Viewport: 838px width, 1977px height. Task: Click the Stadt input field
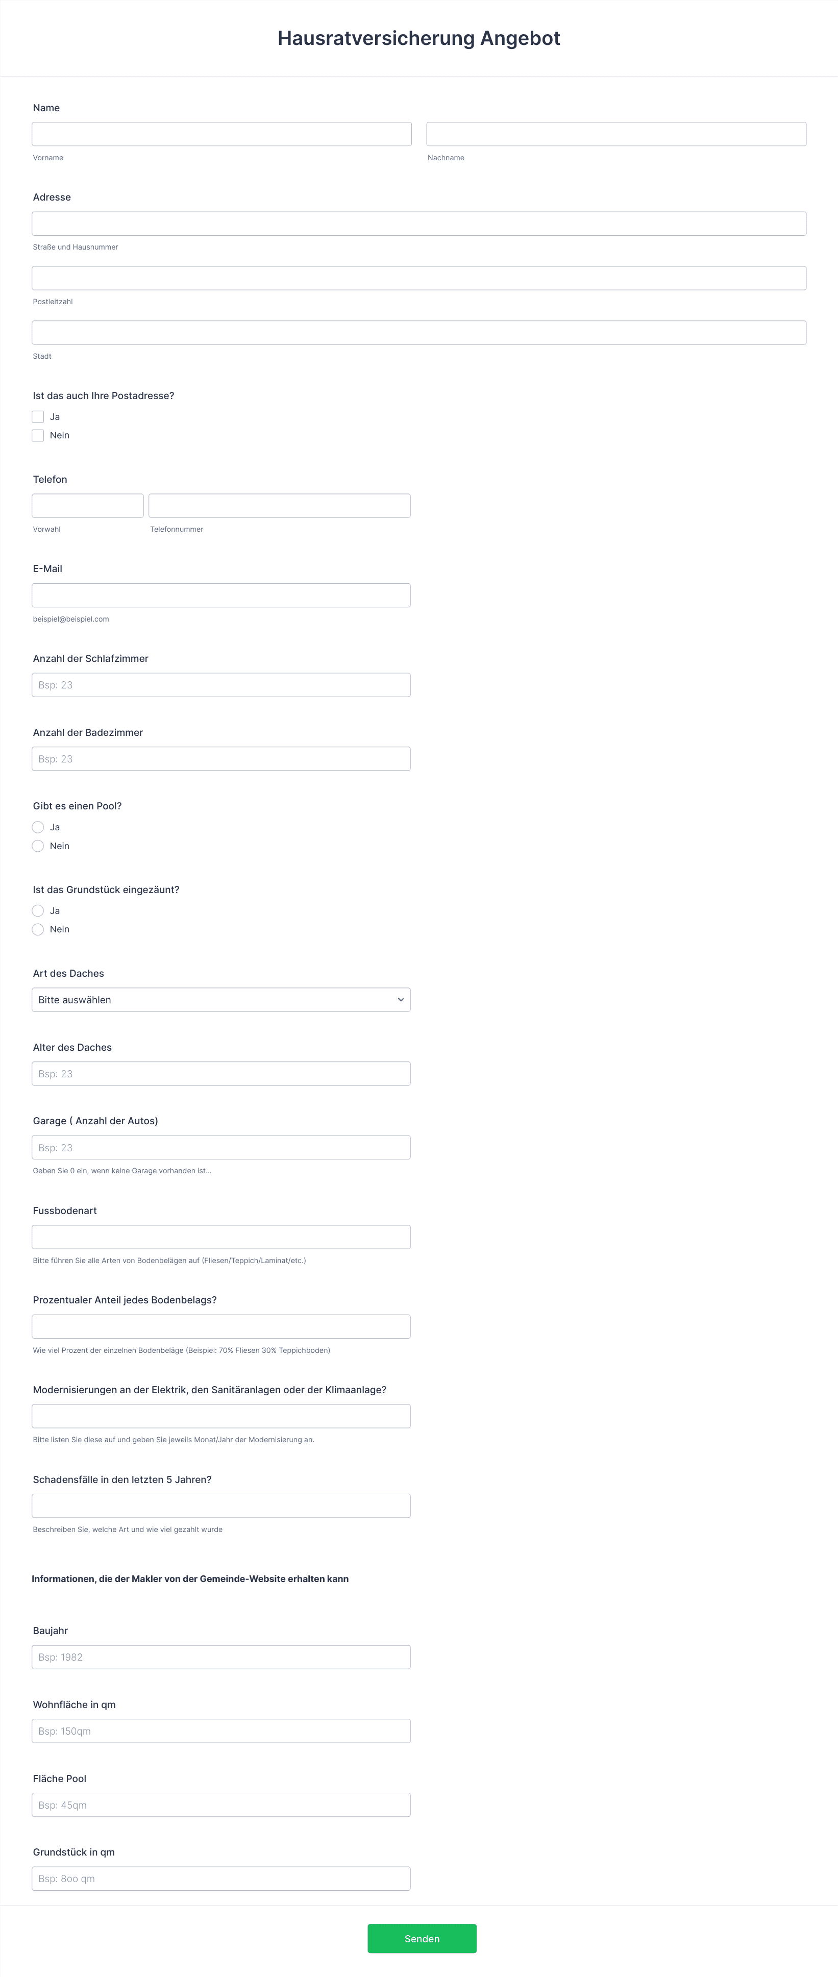point(419,332)
